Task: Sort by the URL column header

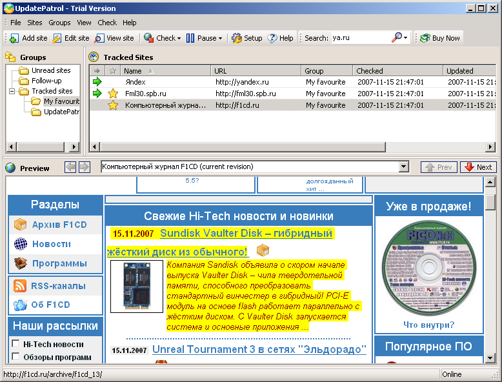Action: pyautogui.click(x=256, y=71)
